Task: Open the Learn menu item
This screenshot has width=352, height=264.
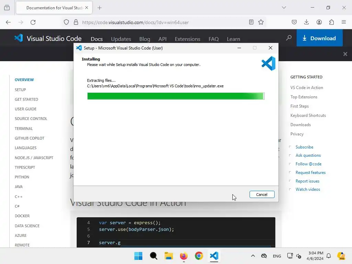Action: pos(233,39)
